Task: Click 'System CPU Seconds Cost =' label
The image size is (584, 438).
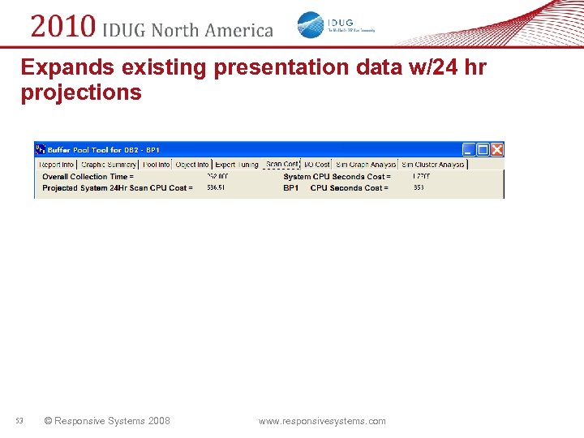Action: [x=337, y=177]
